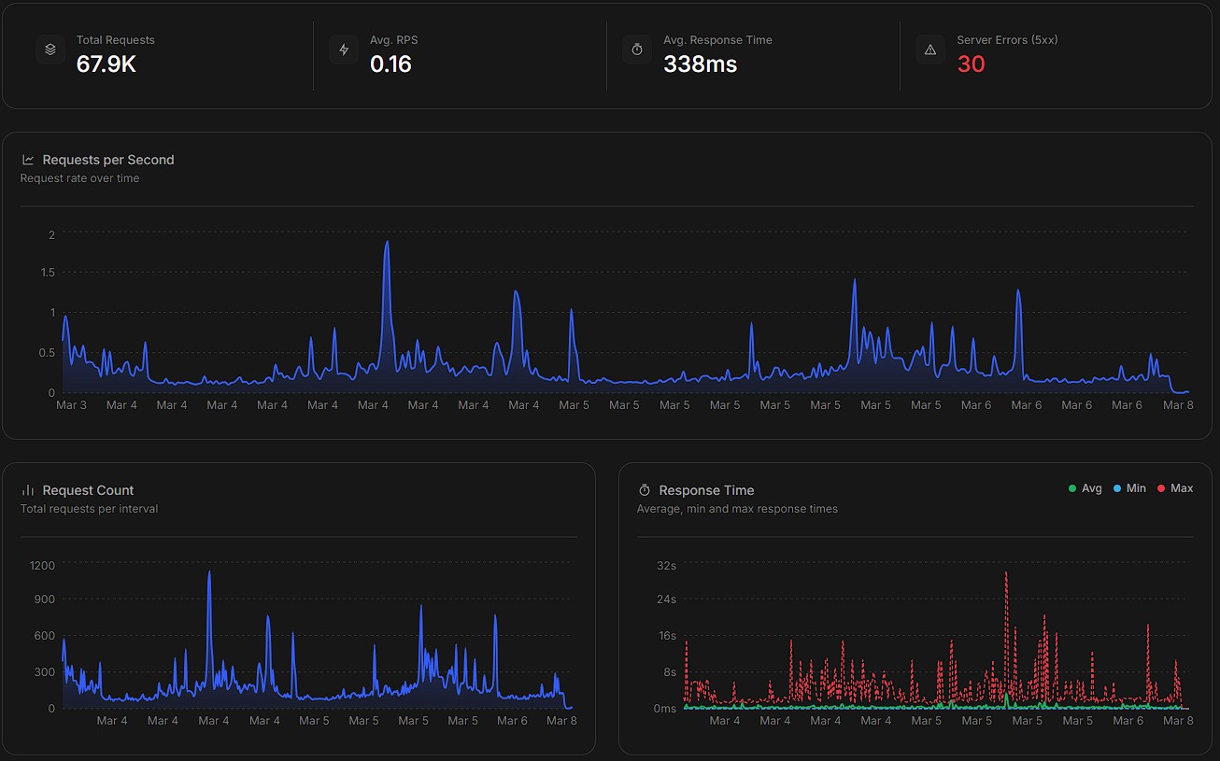Select the 0.16 average RPS value
The image size is (1220, 761).
click(x=390, y=64)
